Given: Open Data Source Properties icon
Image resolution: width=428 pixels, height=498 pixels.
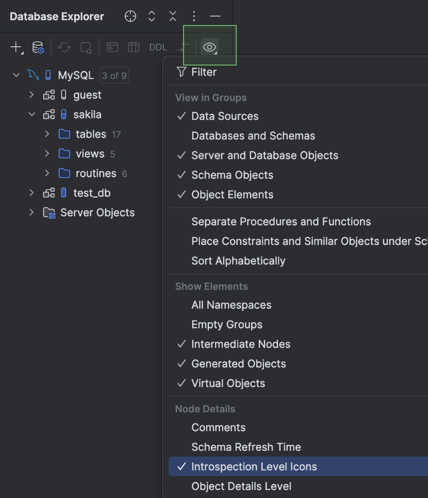Looking at the screenshot, I should (x=38, y=47).
